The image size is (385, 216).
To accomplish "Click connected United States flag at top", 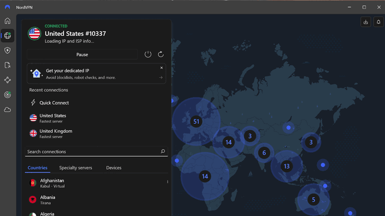I will click(x=34, y=33).
